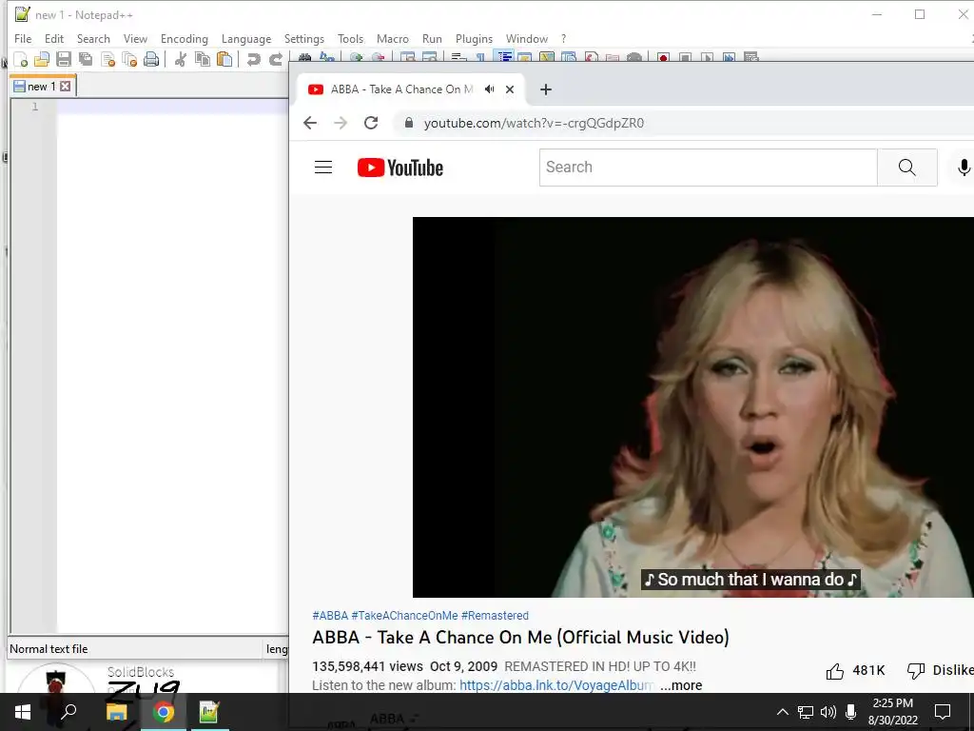The image size is (974, 731).
Task: Open the #Remastered hashtag link
Action: (x=495, y=616)
